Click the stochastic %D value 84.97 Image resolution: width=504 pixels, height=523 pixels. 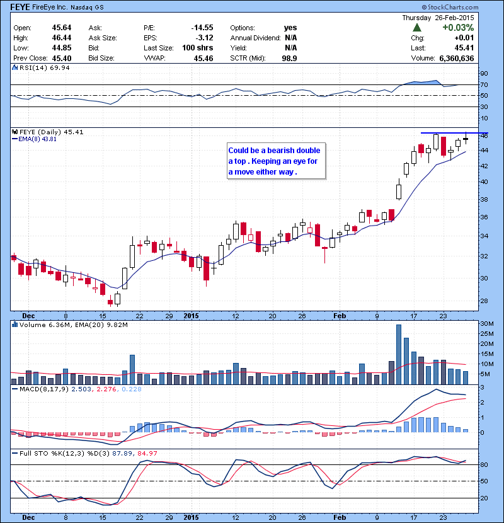[147, 453]
